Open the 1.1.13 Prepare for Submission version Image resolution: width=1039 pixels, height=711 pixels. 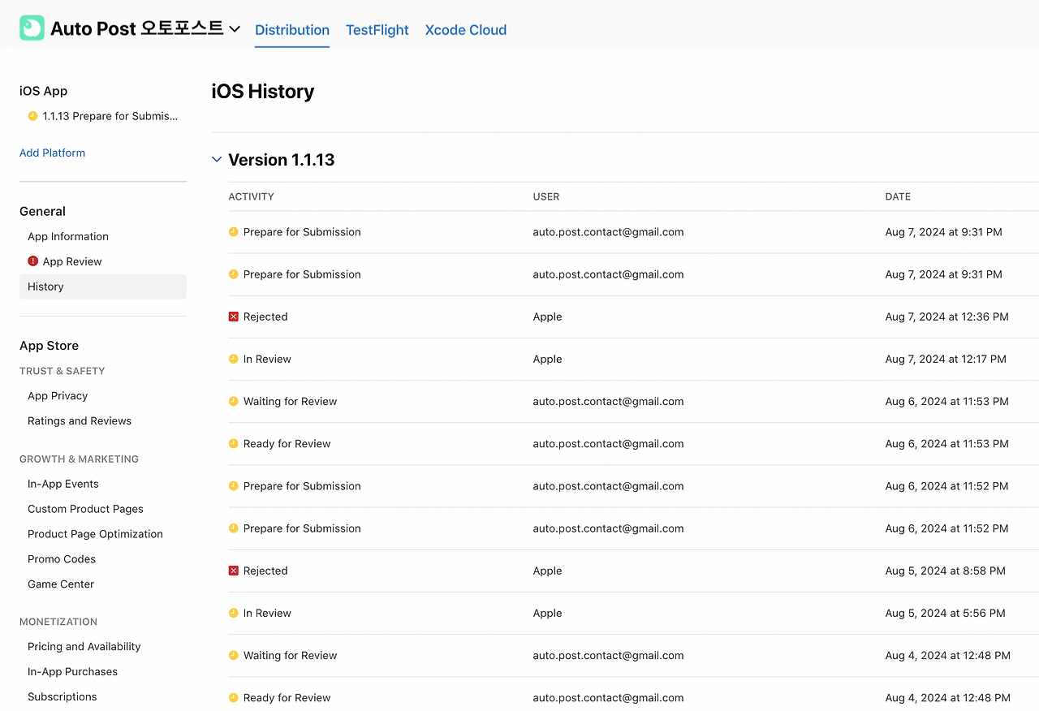click(110, 116)
